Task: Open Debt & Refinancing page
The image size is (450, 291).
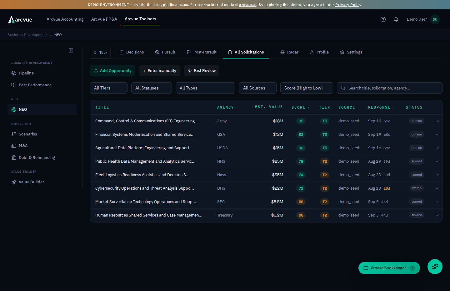Action: (x=42, y=157)
